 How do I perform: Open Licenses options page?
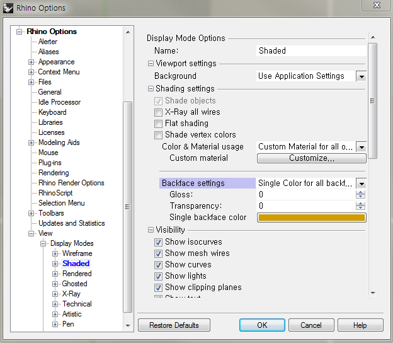point(52,132)
